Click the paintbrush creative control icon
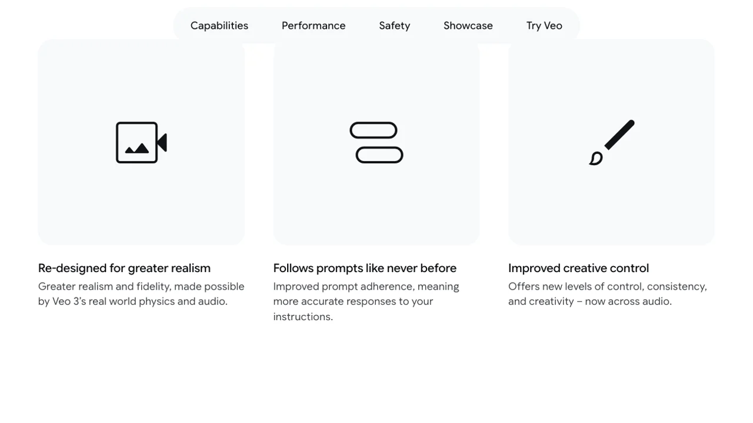Screen dimensions: 753x423 612,143
